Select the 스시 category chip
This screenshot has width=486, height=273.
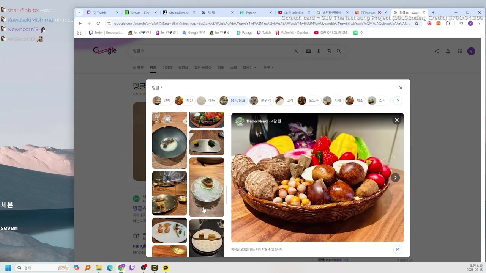(377, 100)
